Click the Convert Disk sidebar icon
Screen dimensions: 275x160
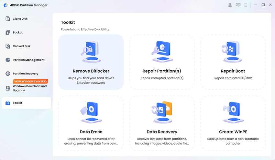pos(8,46)
